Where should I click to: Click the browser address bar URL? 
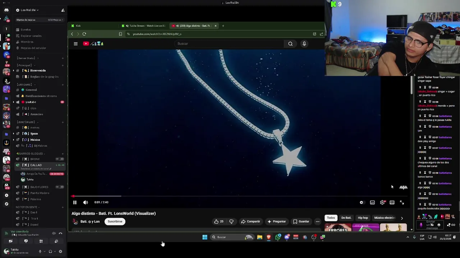pyautogui.click(x=157, y=34)
